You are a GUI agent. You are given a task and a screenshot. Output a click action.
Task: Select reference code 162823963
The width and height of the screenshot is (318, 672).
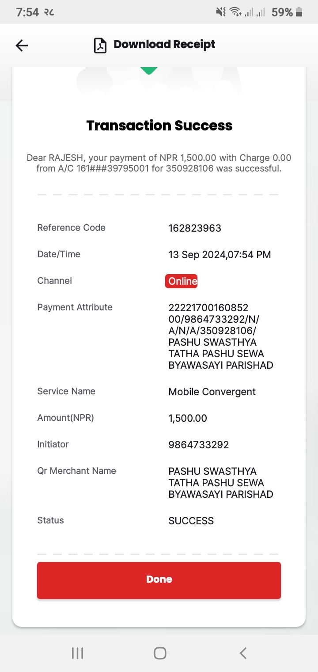195,228
